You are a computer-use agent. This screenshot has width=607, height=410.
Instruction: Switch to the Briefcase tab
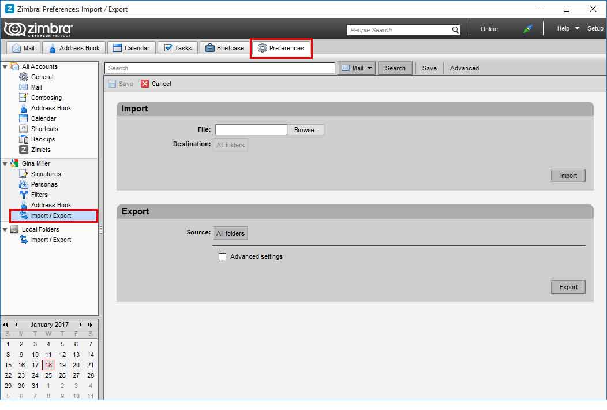[224, 48]
